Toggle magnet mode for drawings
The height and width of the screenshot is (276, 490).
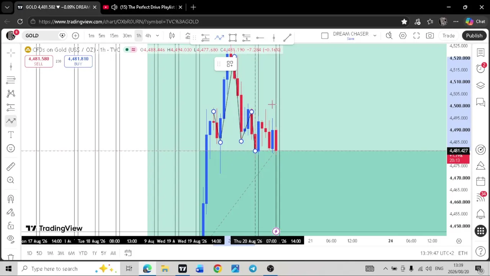click(x=11, y=199)
